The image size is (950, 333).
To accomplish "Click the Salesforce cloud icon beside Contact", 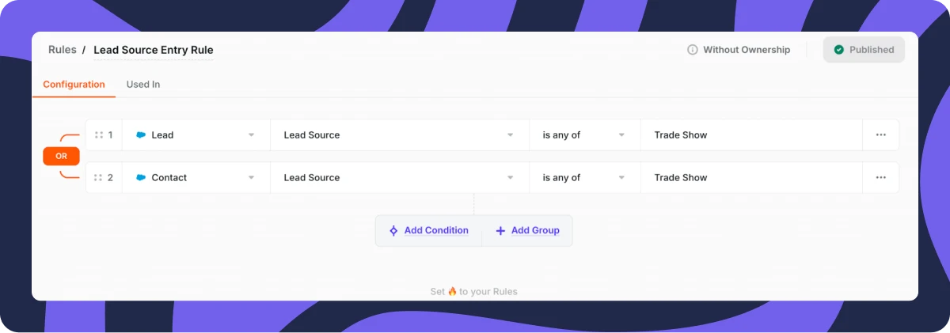I will [x=141, y=178].
